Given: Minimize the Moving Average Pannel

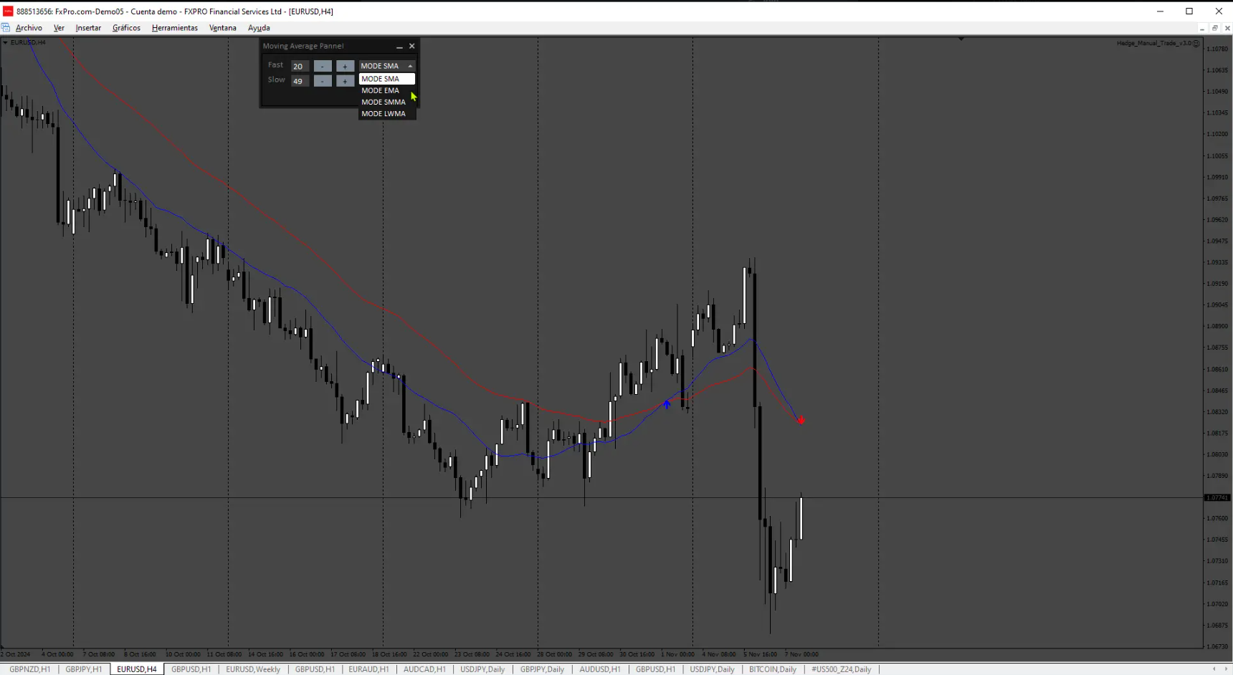Looking at the screenshot, I should (399, 46).
